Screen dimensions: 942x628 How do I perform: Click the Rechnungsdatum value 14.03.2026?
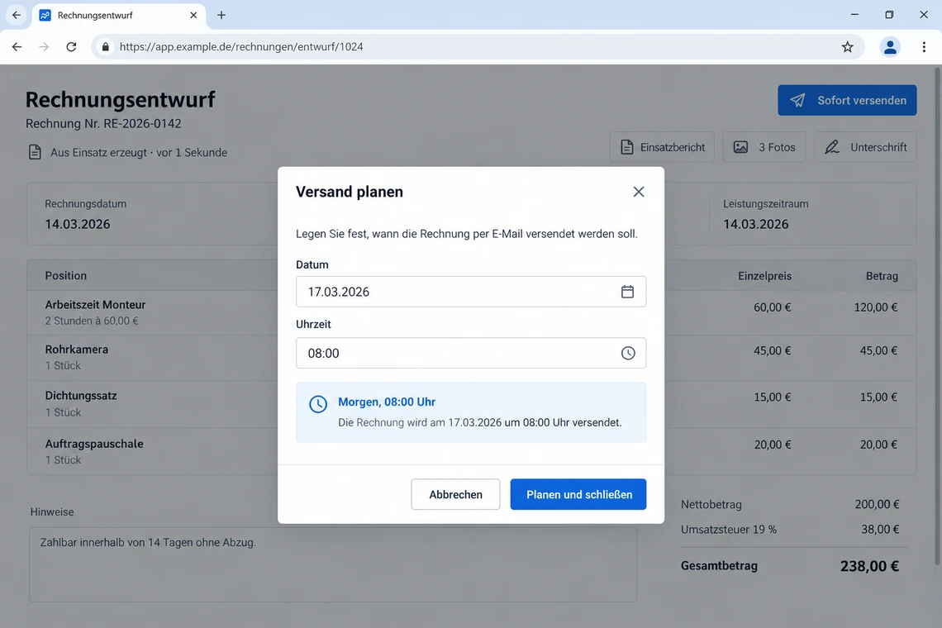78,224
